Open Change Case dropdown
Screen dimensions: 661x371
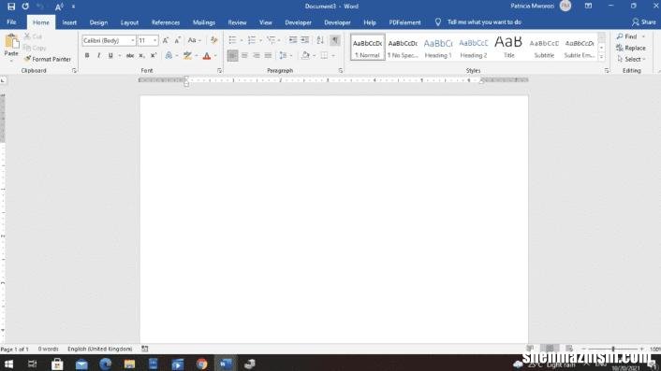coord(194,40)
